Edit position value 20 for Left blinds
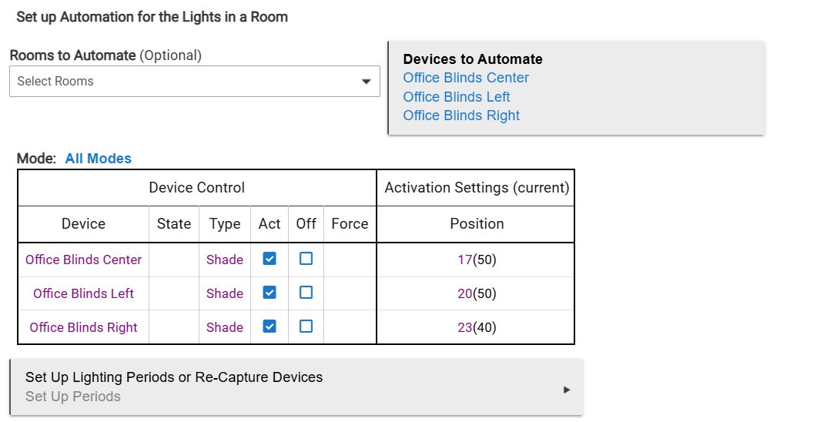 (x=464, y=293)
